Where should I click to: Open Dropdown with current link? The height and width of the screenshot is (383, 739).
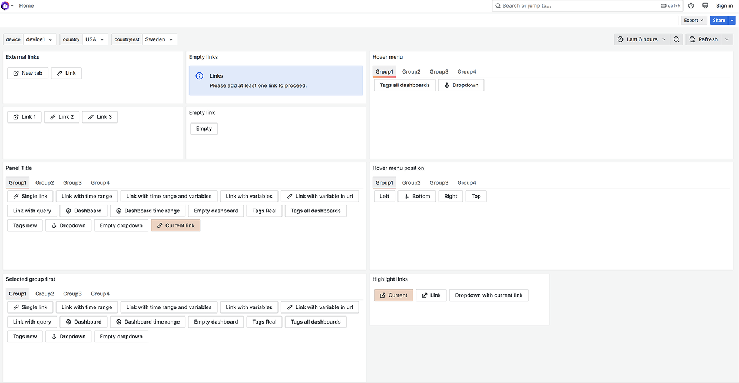pyautogui.click(x=489, y=295)
